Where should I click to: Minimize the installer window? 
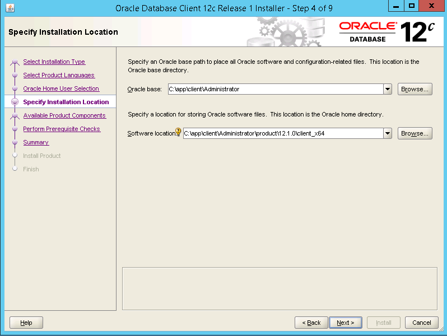coord(396,6)
